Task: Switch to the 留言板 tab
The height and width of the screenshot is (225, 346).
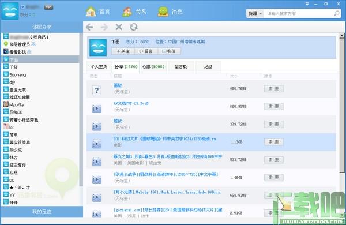Action: [181, 66]
